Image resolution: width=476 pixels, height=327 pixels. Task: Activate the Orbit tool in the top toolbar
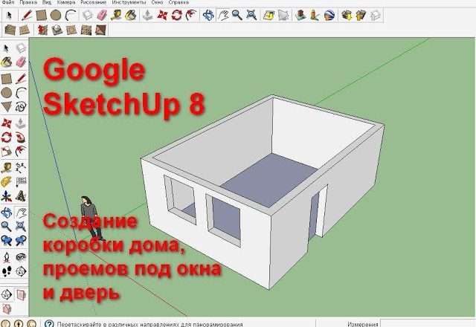[x=208, y=15]
